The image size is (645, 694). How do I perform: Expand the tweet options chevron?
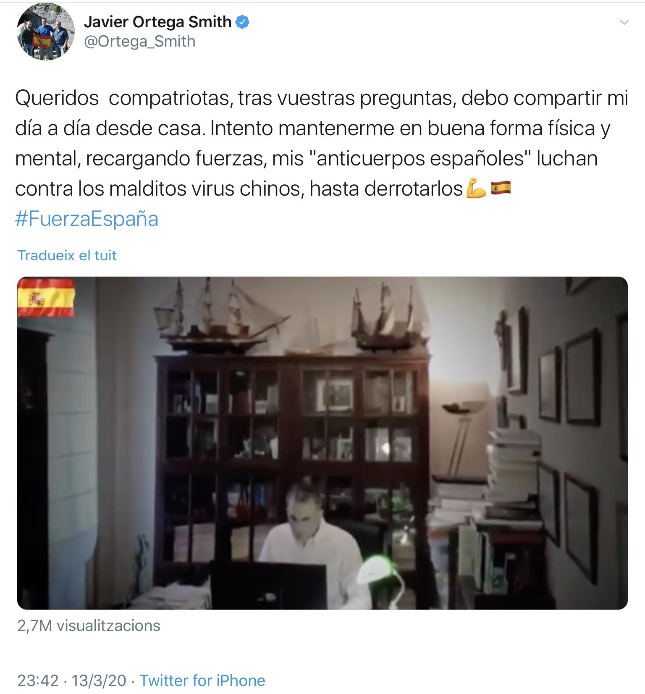(x=624, y=22)
